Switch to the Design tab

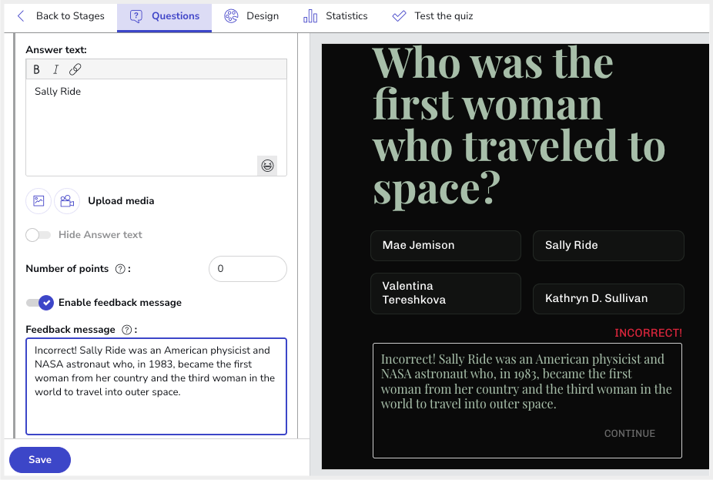252,16
